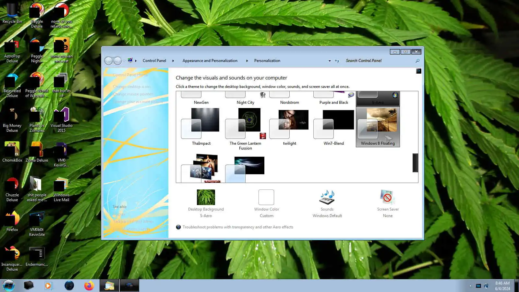Open the recent pages dropdown arrow

tap(124, 61)
